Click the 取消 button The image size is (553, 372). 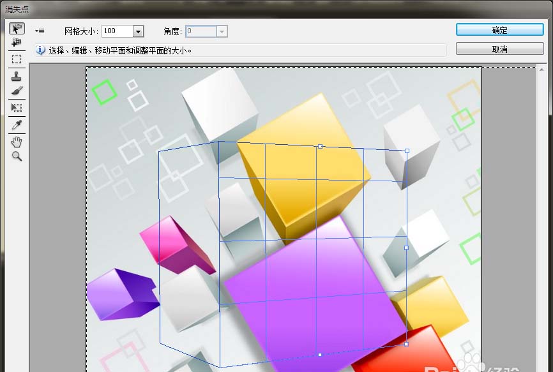tap(500, 48)
